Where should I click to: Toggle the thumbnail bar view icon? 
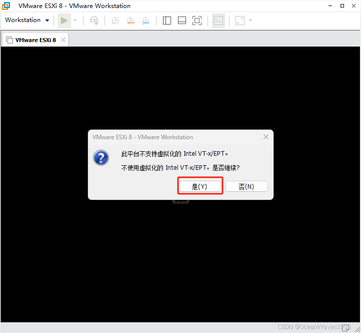coord(182,21)
